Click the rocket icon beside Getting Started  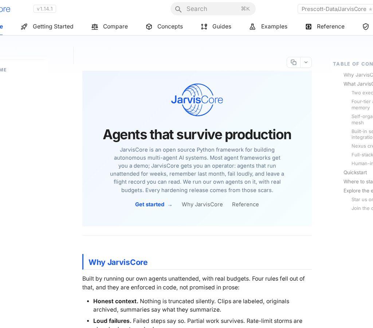tap(24, 27)
